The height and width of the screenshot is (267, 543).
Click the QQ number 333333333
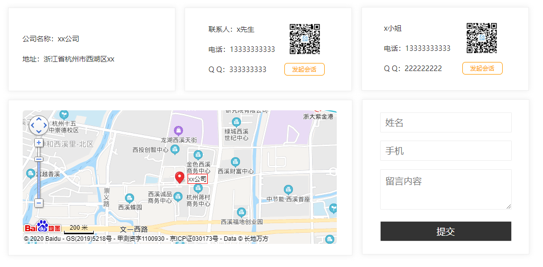click(248, 70)
